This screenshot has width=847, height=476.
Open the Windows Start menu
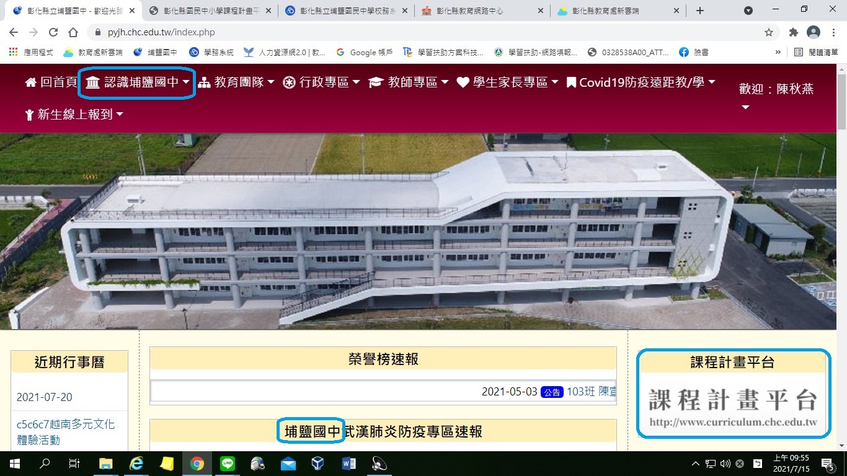[14, 464]
